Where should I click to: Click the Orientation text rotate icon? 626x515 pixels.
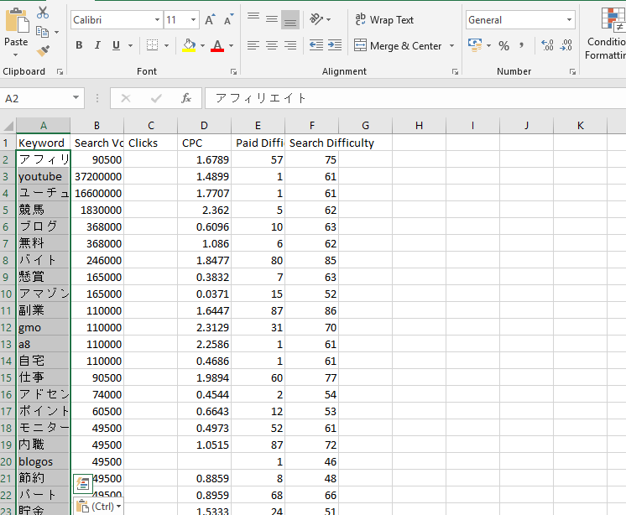pos(316,19)
